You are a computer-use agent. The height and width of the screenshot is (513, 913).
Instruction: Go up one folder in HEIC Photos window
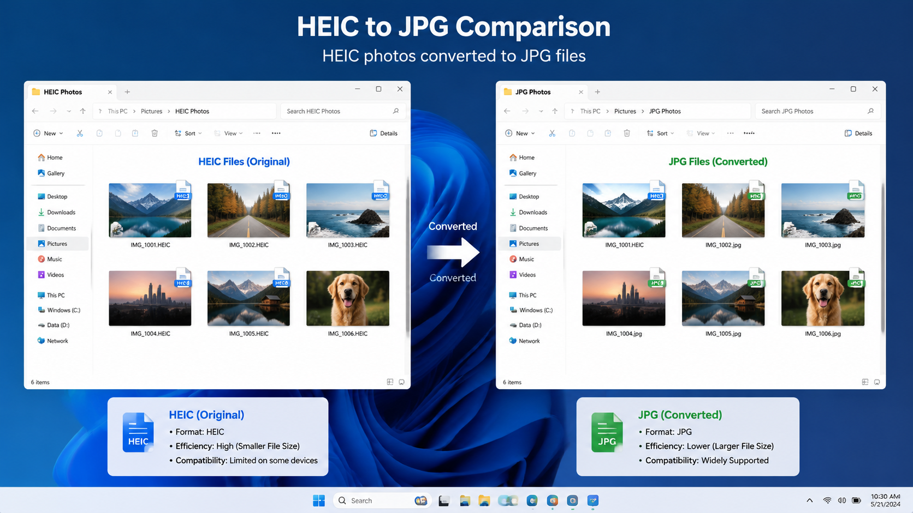(83, 111)
